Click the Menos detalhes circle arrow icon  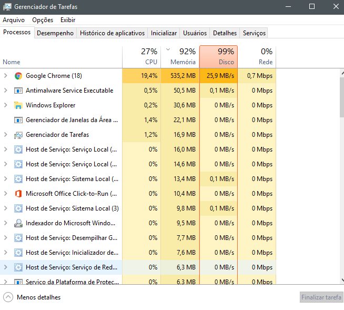click(8, 297)
